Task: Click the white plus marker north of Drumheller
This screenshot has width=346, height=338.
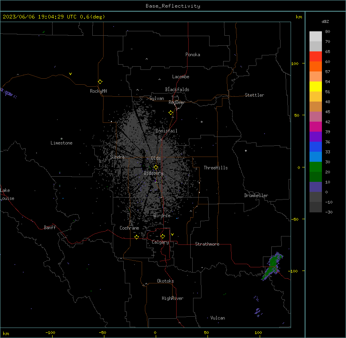Action: [246, 151]
